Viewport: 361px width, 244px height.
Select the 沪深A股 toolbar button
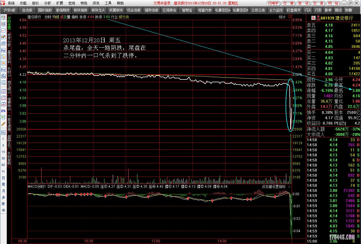point(9,10)
